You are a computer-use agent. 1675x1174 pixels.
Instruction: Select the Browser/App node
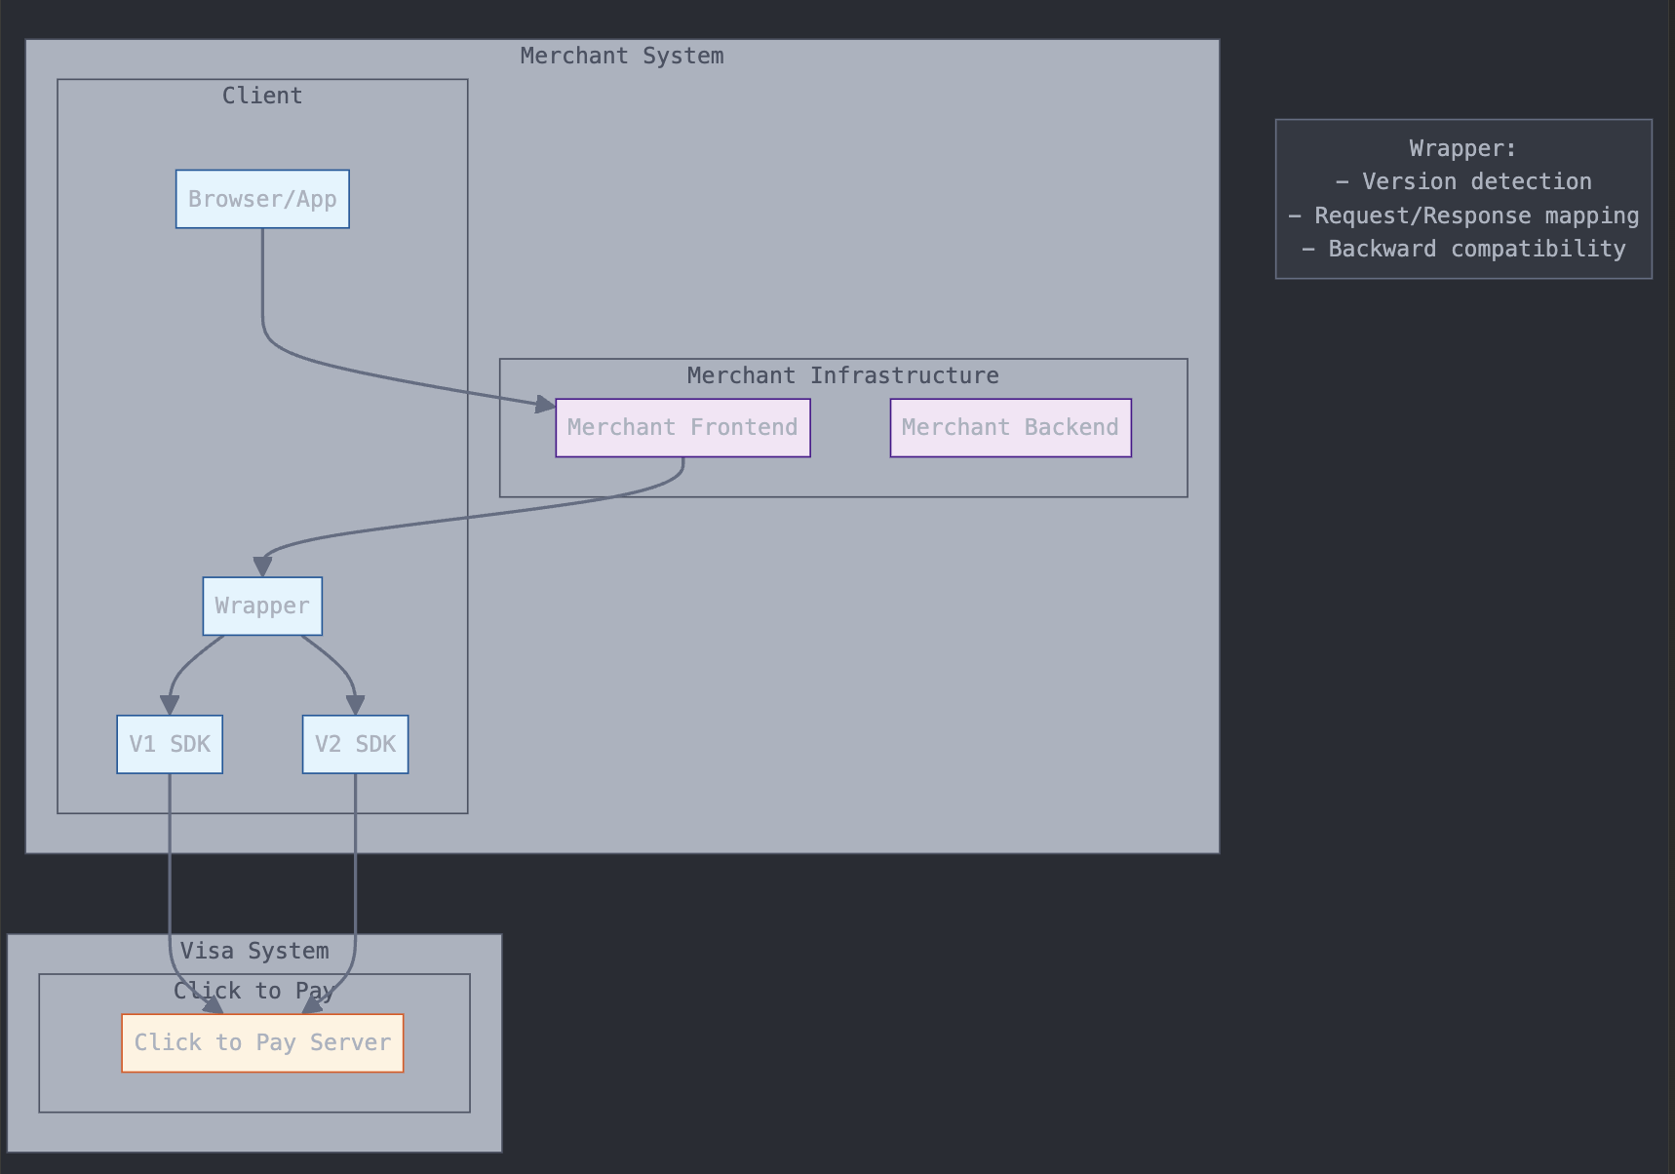click(261, 199)
